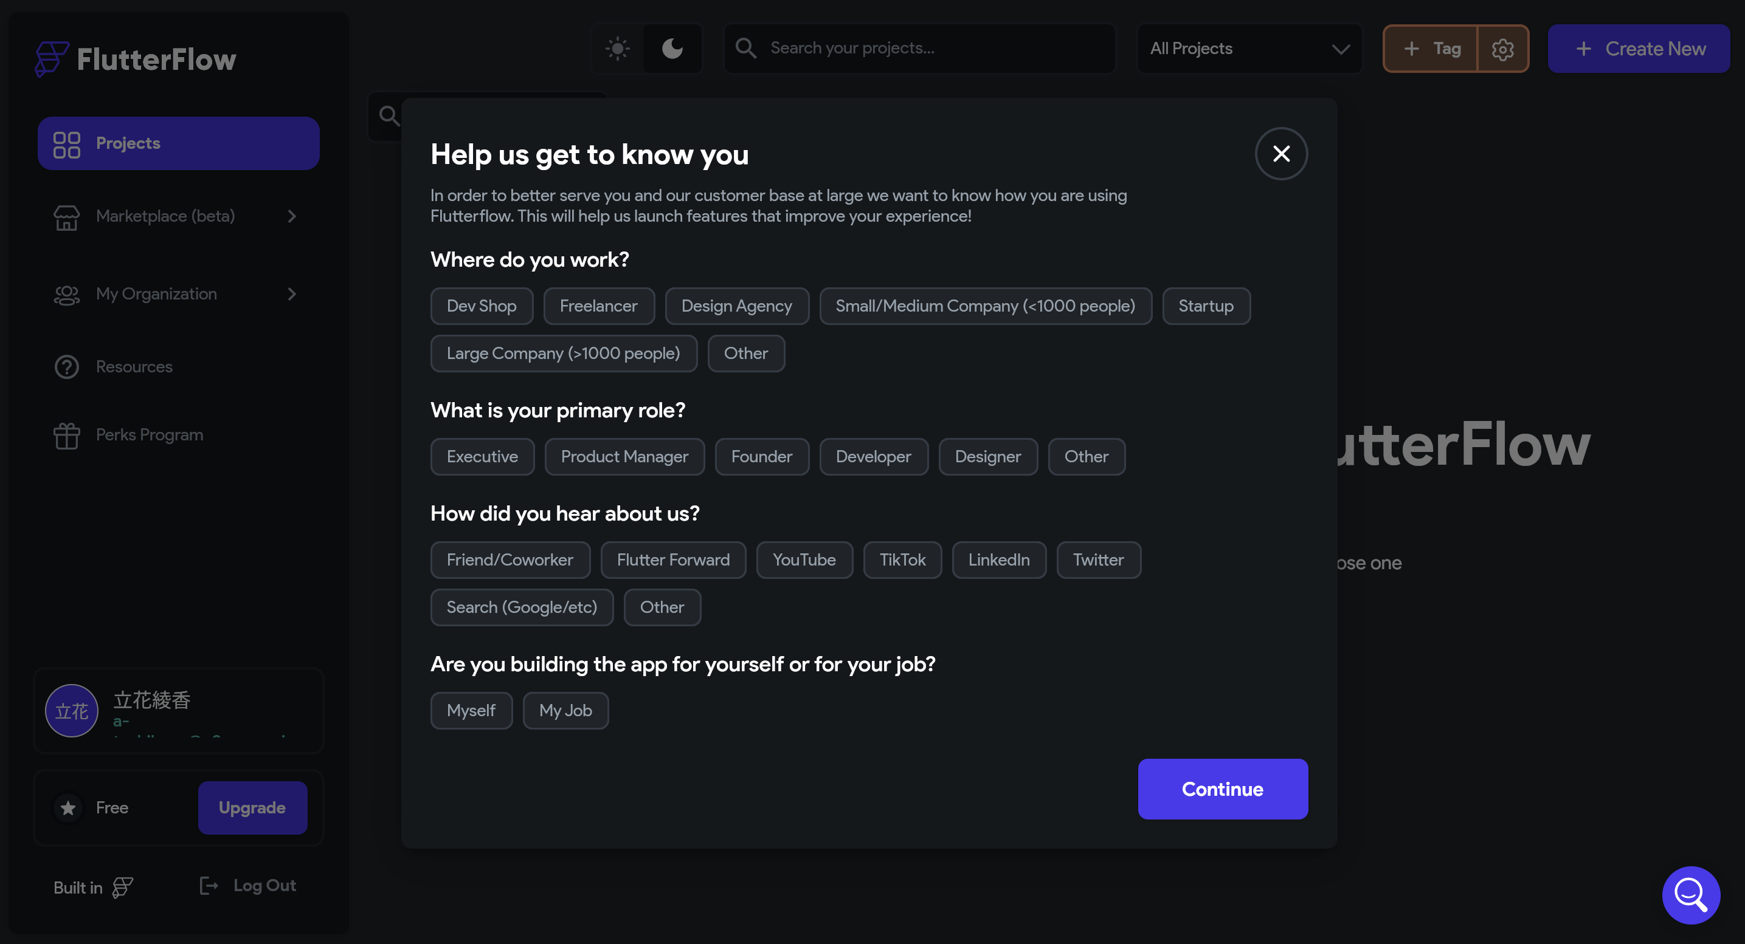Switch to light mode sun icon
This screenshot has height=944, width=1745.
click(x=618, y=49)
